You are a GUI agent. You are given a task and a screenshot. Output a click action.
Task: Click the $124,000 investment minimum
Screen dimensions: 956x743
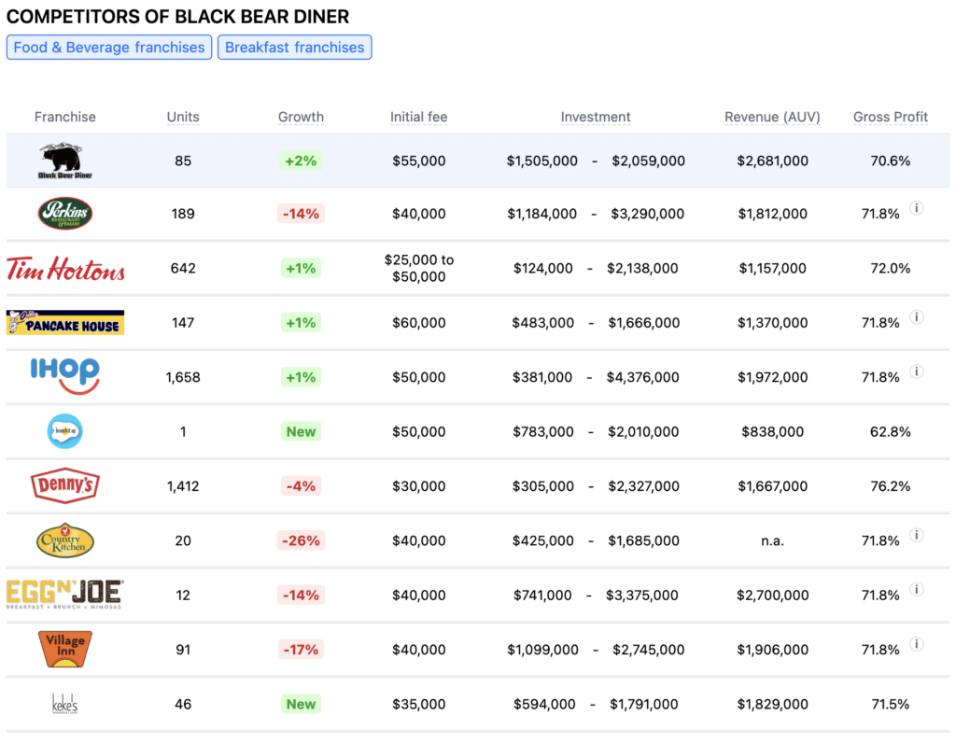[x=542, y=268]
